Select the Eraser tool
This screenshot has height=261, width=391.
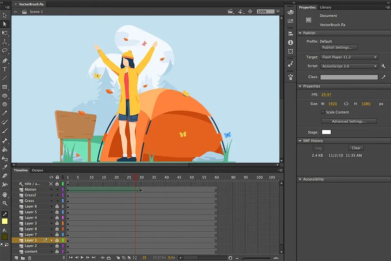point(5,176)
